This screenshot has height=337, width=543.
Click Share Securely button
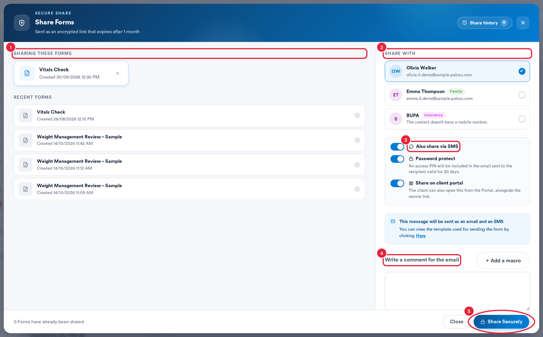(501, 322)
